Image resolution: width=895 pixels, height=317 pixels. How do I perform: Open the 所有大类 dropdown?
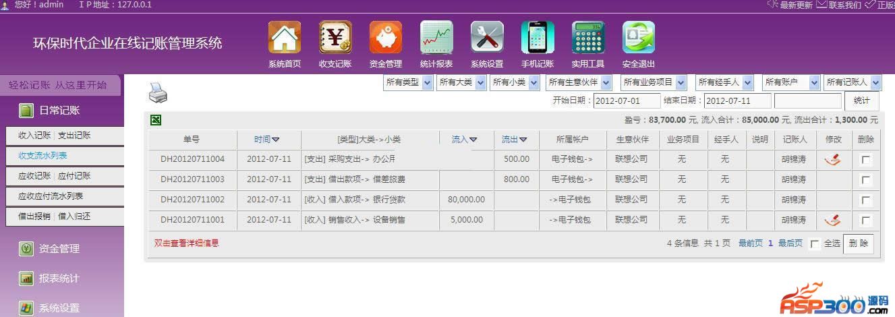461,82
